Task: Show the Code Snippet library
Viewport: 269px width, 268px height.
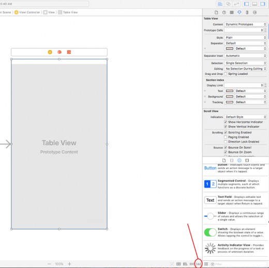Action: (x=232, y=161)
